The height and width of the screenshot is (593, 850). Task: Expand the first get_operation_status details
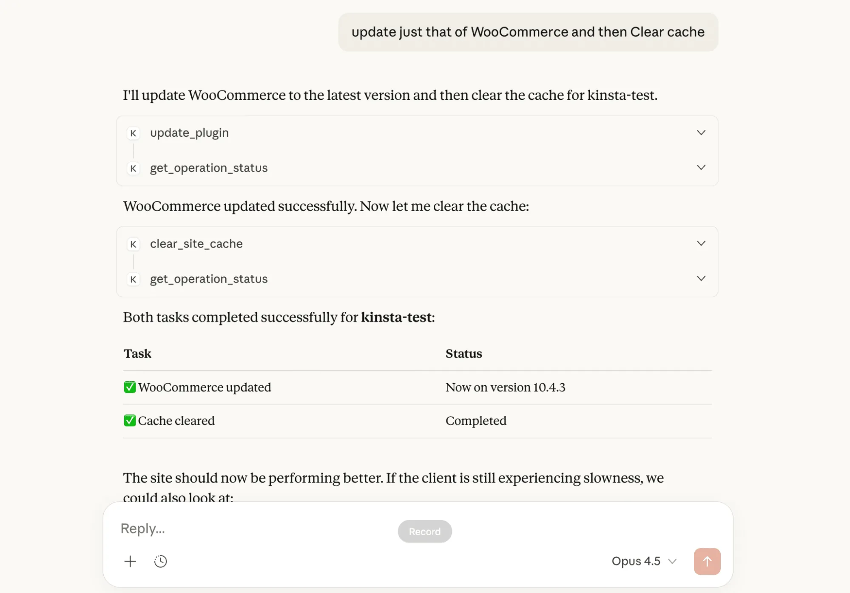[x=701, y=167]
